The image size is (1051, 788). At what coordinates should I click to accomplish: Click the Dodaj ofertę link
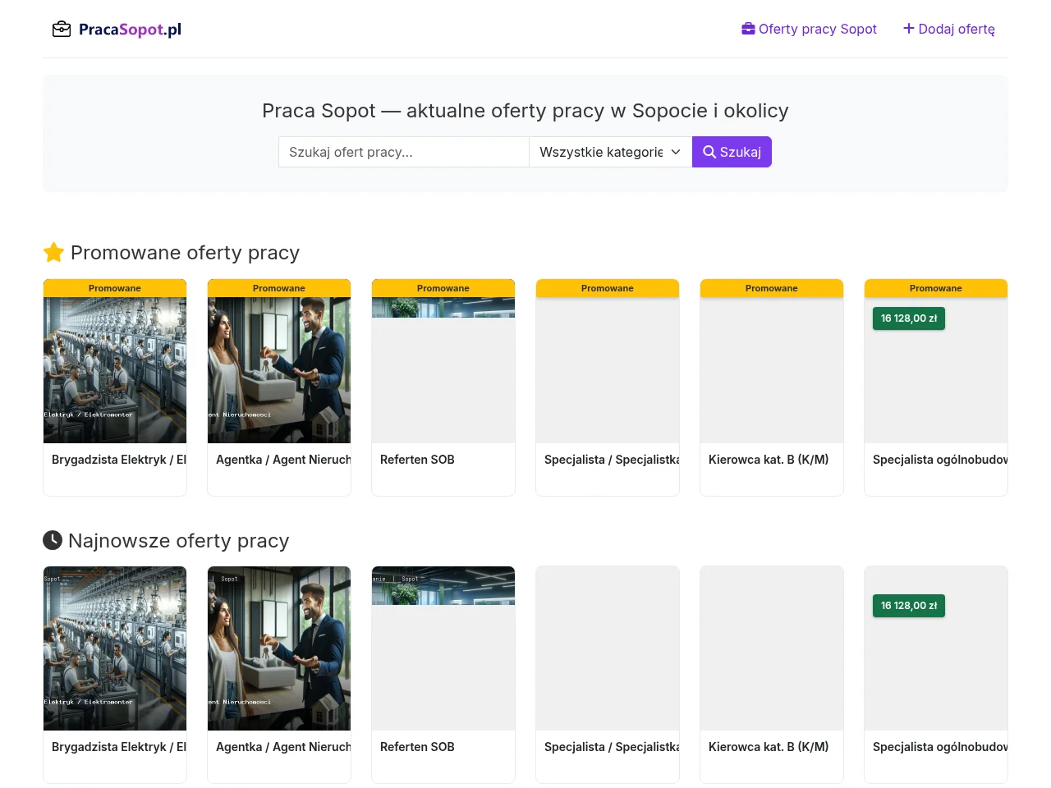pyautogui.click(x=948, y=29)
